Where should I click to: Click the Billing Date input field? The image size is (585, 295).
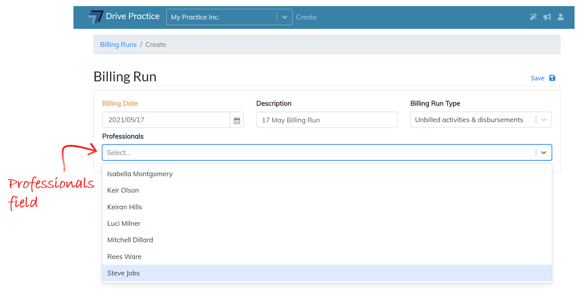point(166,120)
